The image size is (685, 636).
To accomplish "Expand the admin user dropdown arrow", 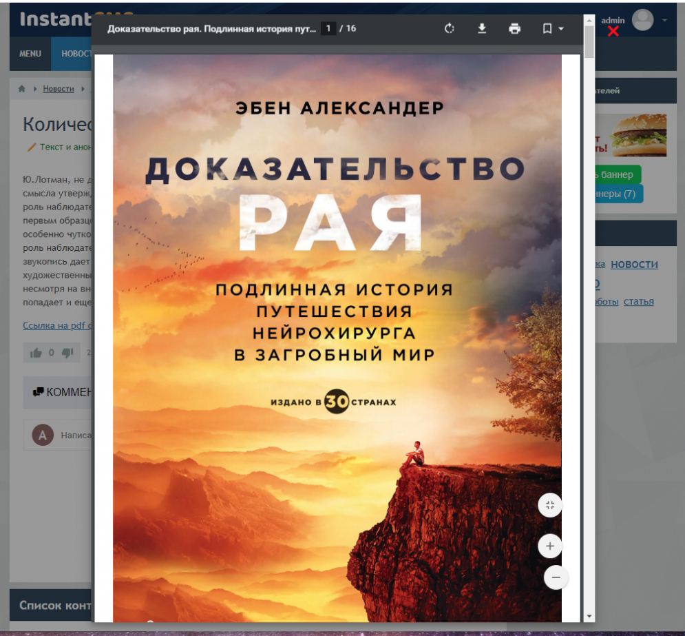I will click(x=664, y=20).
